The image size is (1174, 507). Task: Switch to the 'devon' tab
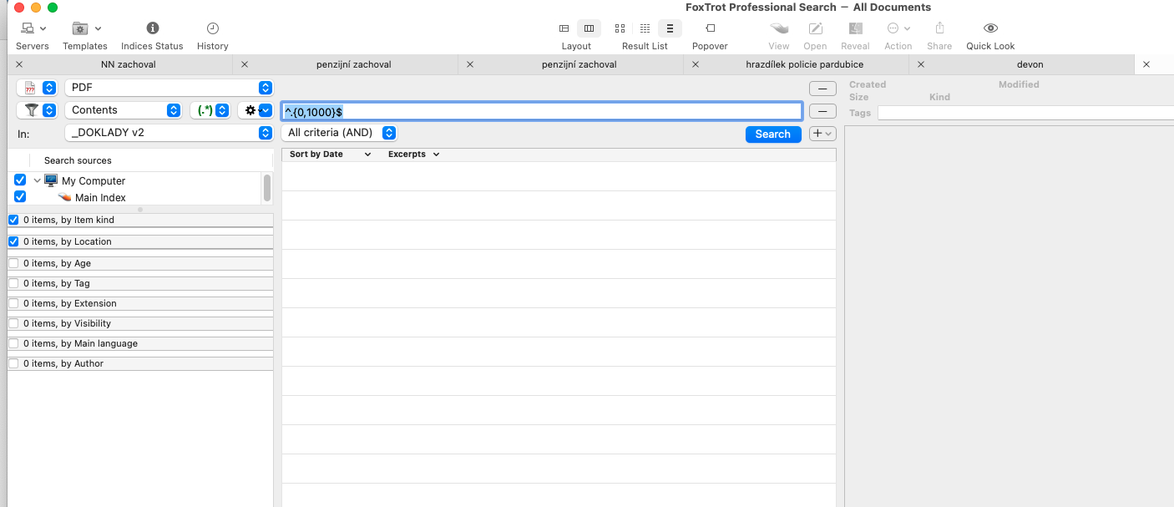point(1030,64)
